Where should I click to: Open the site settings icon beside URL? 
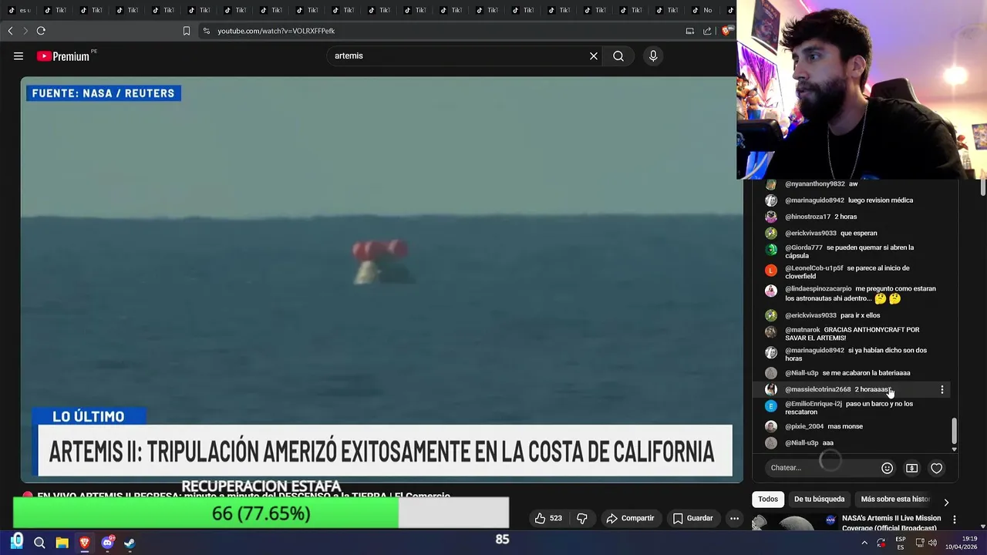tap(206, 31)
